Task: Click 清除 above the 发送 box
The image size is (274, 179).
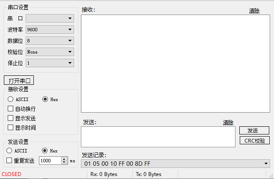Action: click(x=228, y=122)
